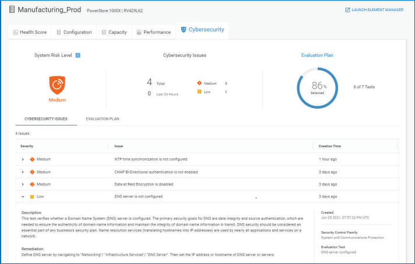Click the Medium icon on the NTP row
Viewport: 415px width, 264px height.
coord(32,159)
